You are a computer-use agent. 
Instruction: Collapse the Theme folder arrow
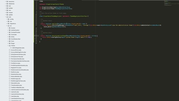(x=8, y=45)
